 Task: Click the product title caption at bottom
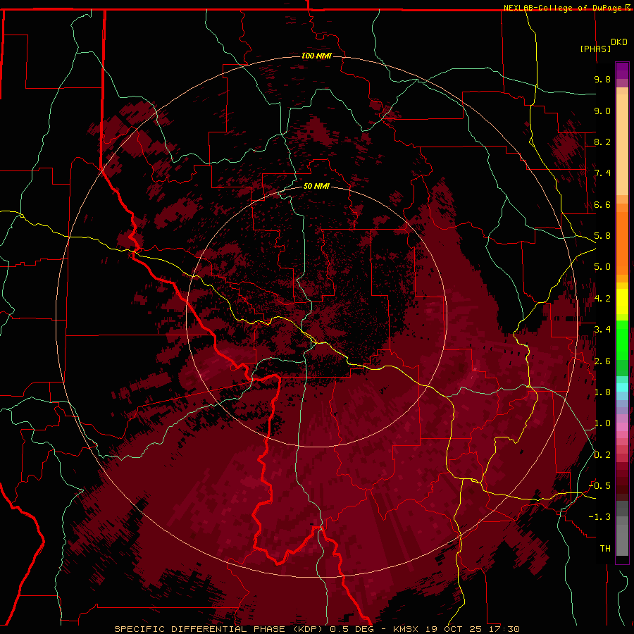point(316,629)
